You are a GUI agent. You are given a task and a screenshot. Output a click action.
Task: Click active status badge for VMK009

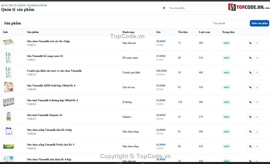point(227,87)
